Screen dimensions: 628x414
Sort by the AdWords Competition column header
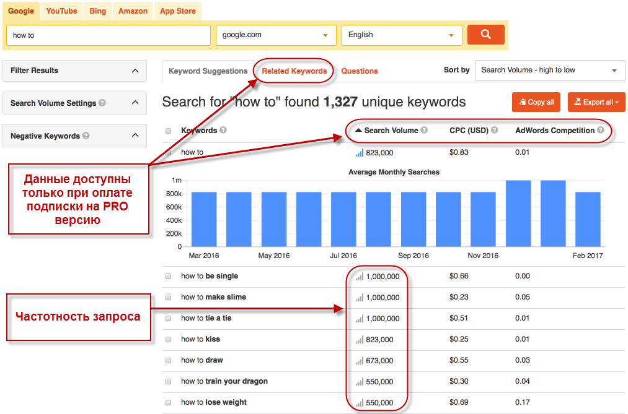click(x=555, y=131)
